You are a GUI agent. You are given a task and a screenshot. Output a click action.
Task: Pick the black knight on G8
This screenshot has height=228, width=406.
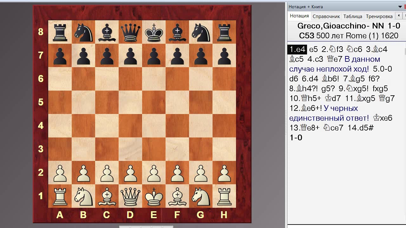(201, 32)
